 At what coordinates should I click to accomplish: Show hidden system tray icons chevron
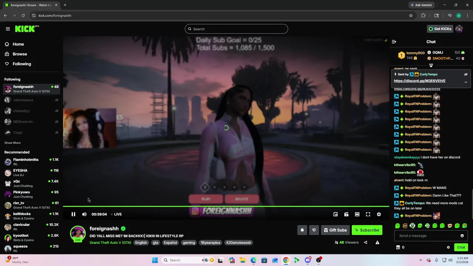tap(421, 260)
